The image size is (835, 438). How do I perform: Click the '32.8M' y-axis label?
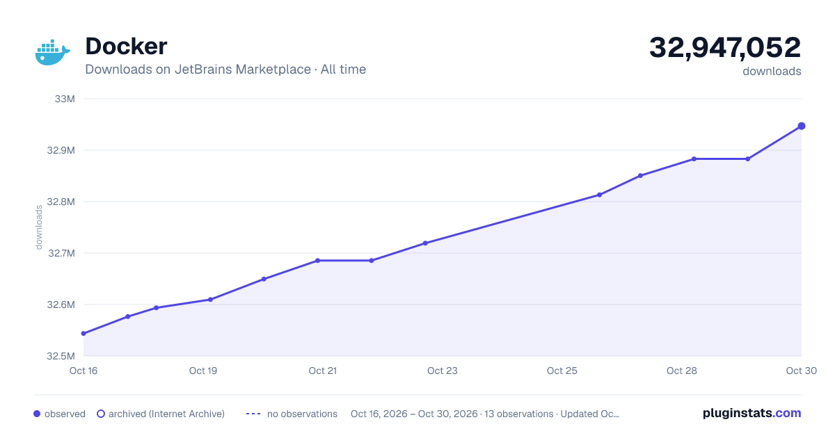point(61,202)
